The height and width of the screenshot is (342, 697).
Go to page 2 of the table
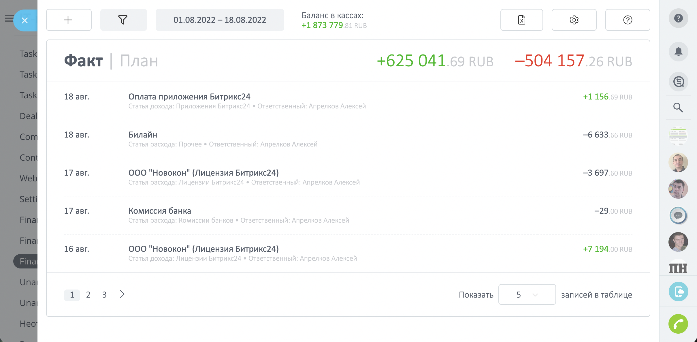tap(88, 295)
